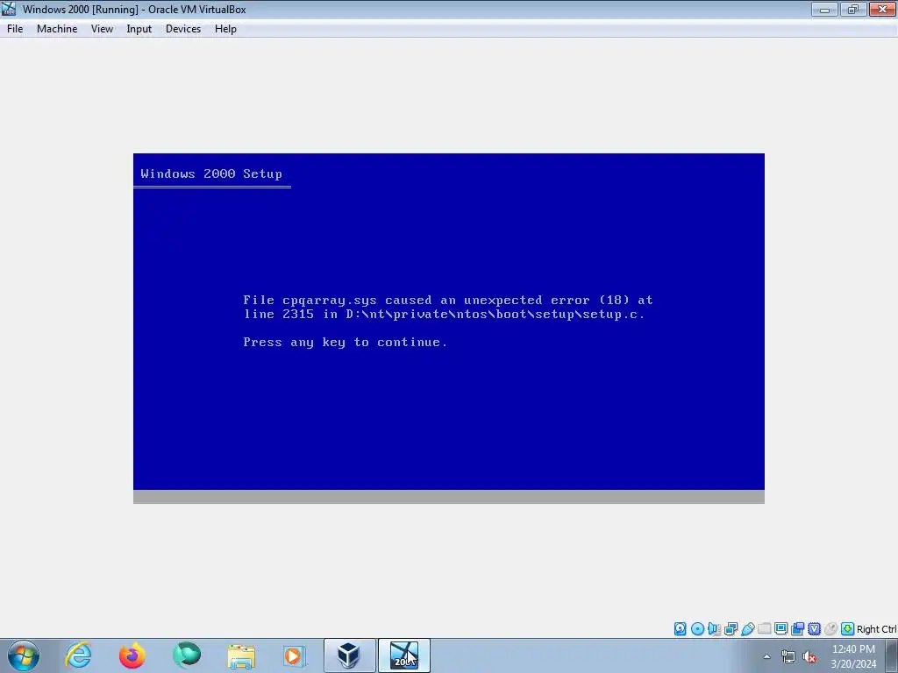Image resolution: width=898 pixels, height=673 pixels.
Task: Click inside the Windows 2000 Setup screen
Action: coord(449,328)
